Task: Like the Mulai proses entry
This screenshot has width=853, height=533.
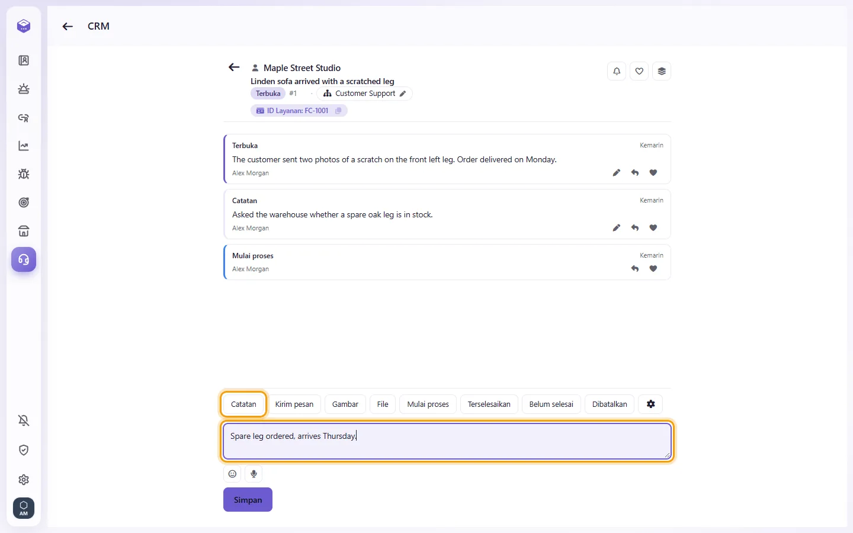Action: pos(653,269)
